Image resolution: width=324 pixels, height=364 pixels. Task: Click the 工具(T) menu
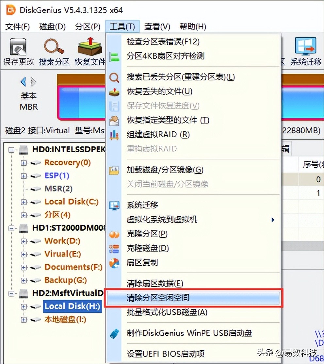click(122, 27)
